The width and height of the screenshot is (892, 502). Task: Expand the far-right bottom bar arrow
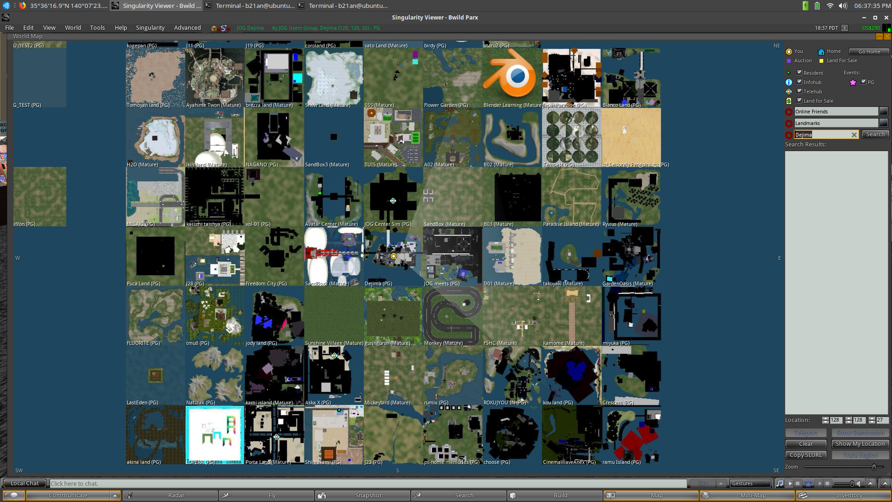885,483
